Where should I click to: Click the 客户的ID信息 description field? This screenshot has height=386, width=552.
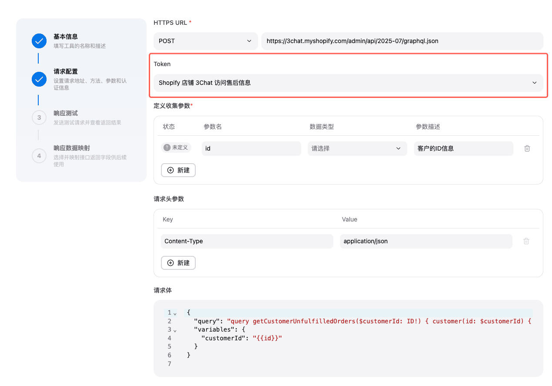pyautogui.click(x=464, y=148)
